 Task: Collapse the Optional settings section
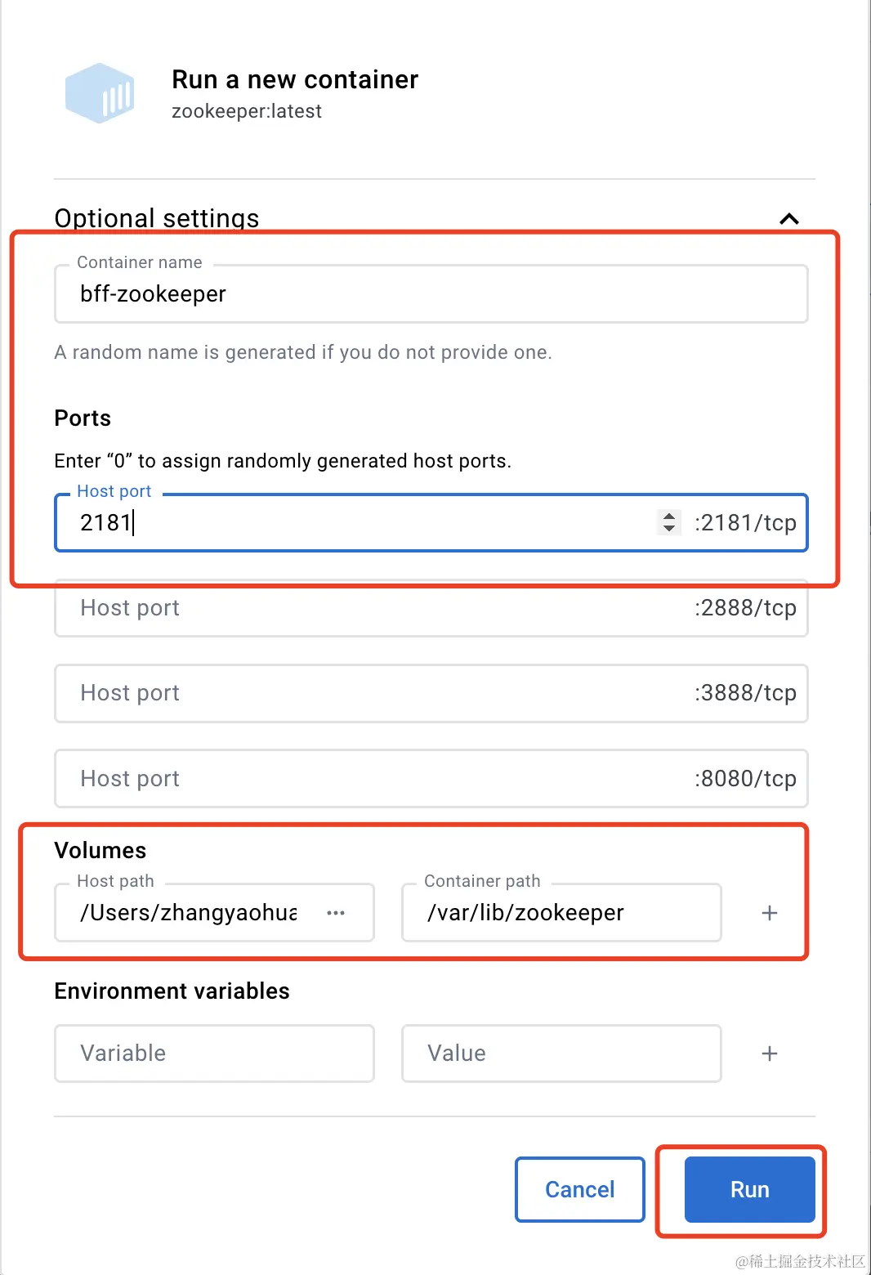coord(788,219)
